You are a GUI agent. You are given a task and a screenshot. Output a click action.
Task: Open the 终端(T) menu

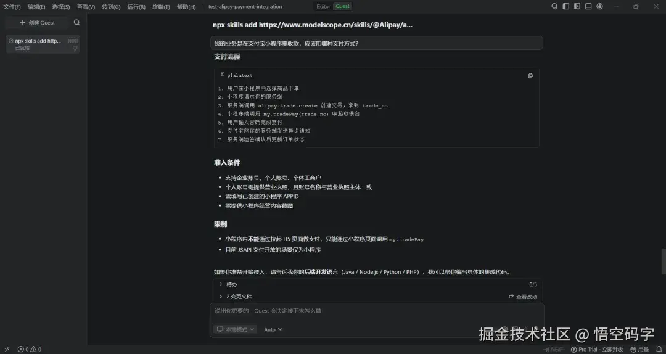click(161, 7)
